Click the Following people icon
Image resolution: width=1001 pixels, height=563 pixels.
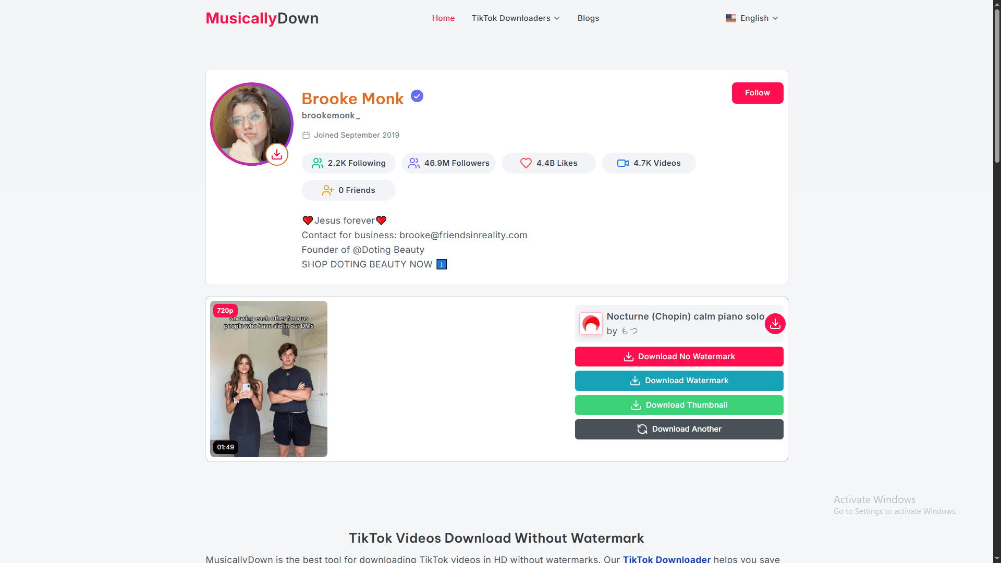tap(317, 163)
